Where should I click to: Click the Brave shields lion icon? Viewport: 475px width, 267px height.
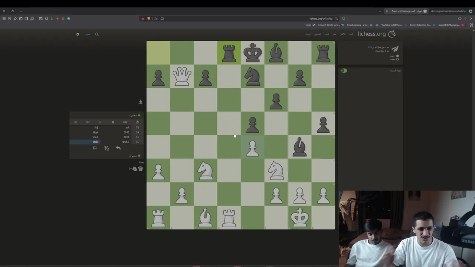pyautogui.click(x=149, y=19)
